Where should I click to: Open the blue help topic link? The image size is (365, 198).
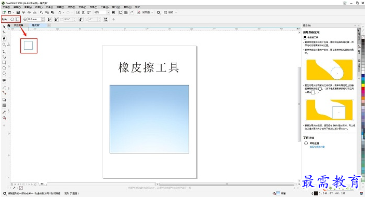point(317,147)
